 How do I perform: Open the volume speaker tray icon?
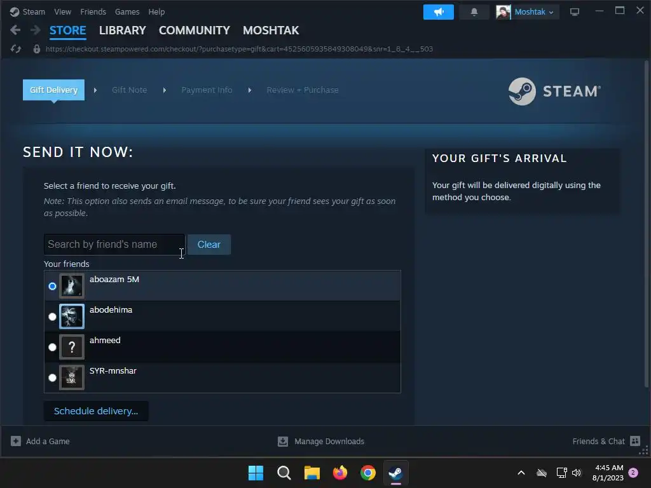pyautogui.click(x=576, y=473)
